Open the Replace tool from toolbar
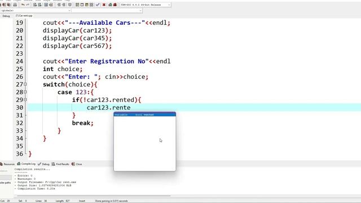This screenshot has width=361, height=203. click(x=39, y=5)
